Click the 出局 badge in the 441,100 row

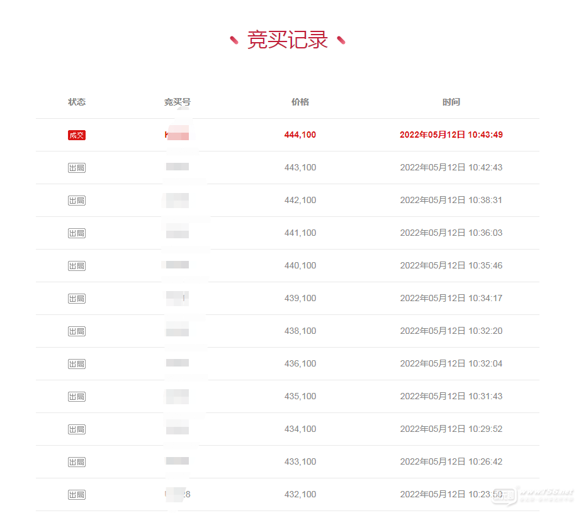(77, 233)
